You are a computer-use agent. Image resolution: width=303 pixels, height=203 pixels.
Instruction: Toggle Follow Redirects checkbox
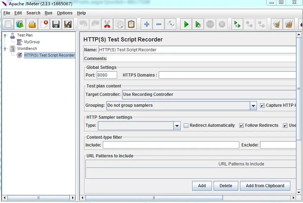click(241, 125)
